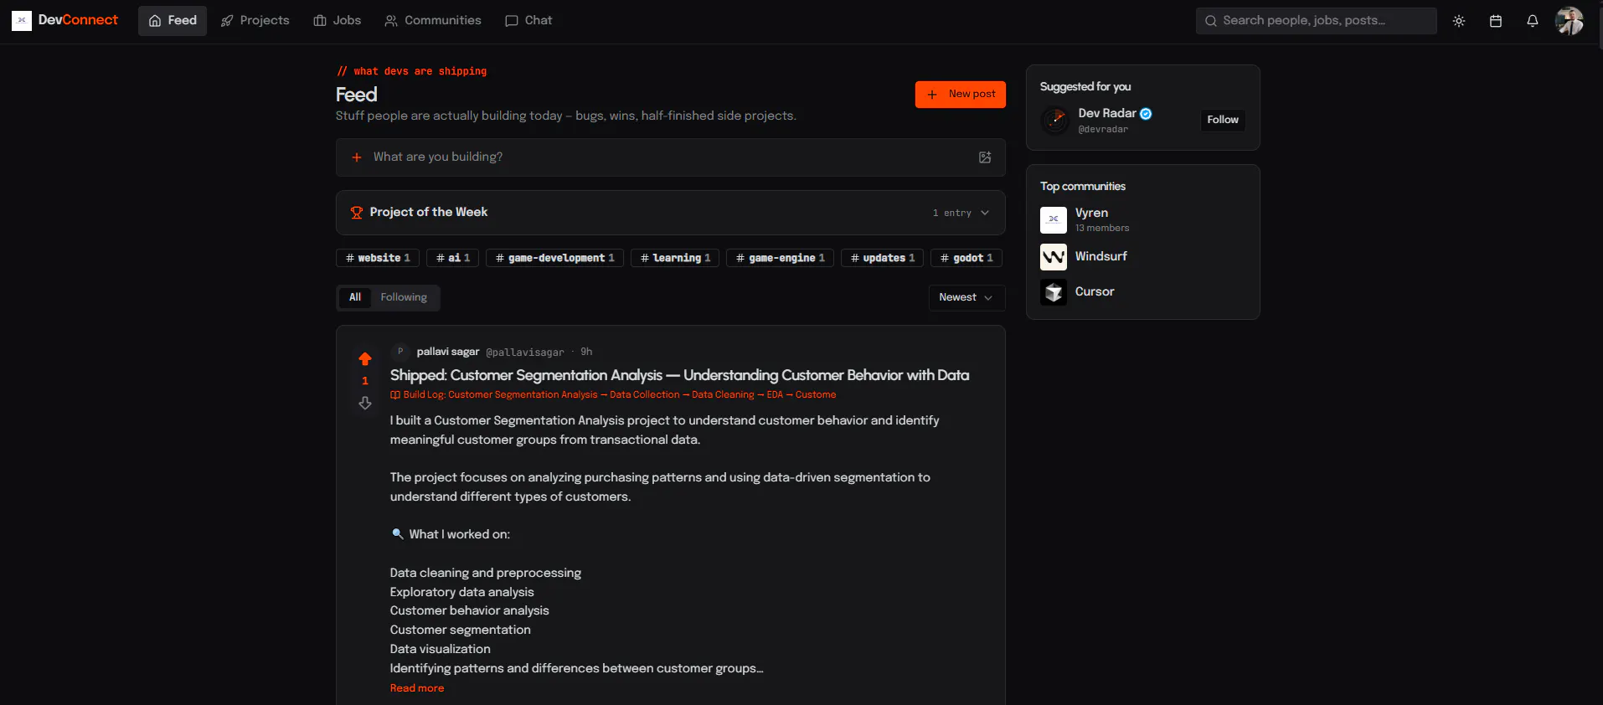Open the Vyren community name
Screen dimensions: 1603x705
click(x=1091, y=213)
